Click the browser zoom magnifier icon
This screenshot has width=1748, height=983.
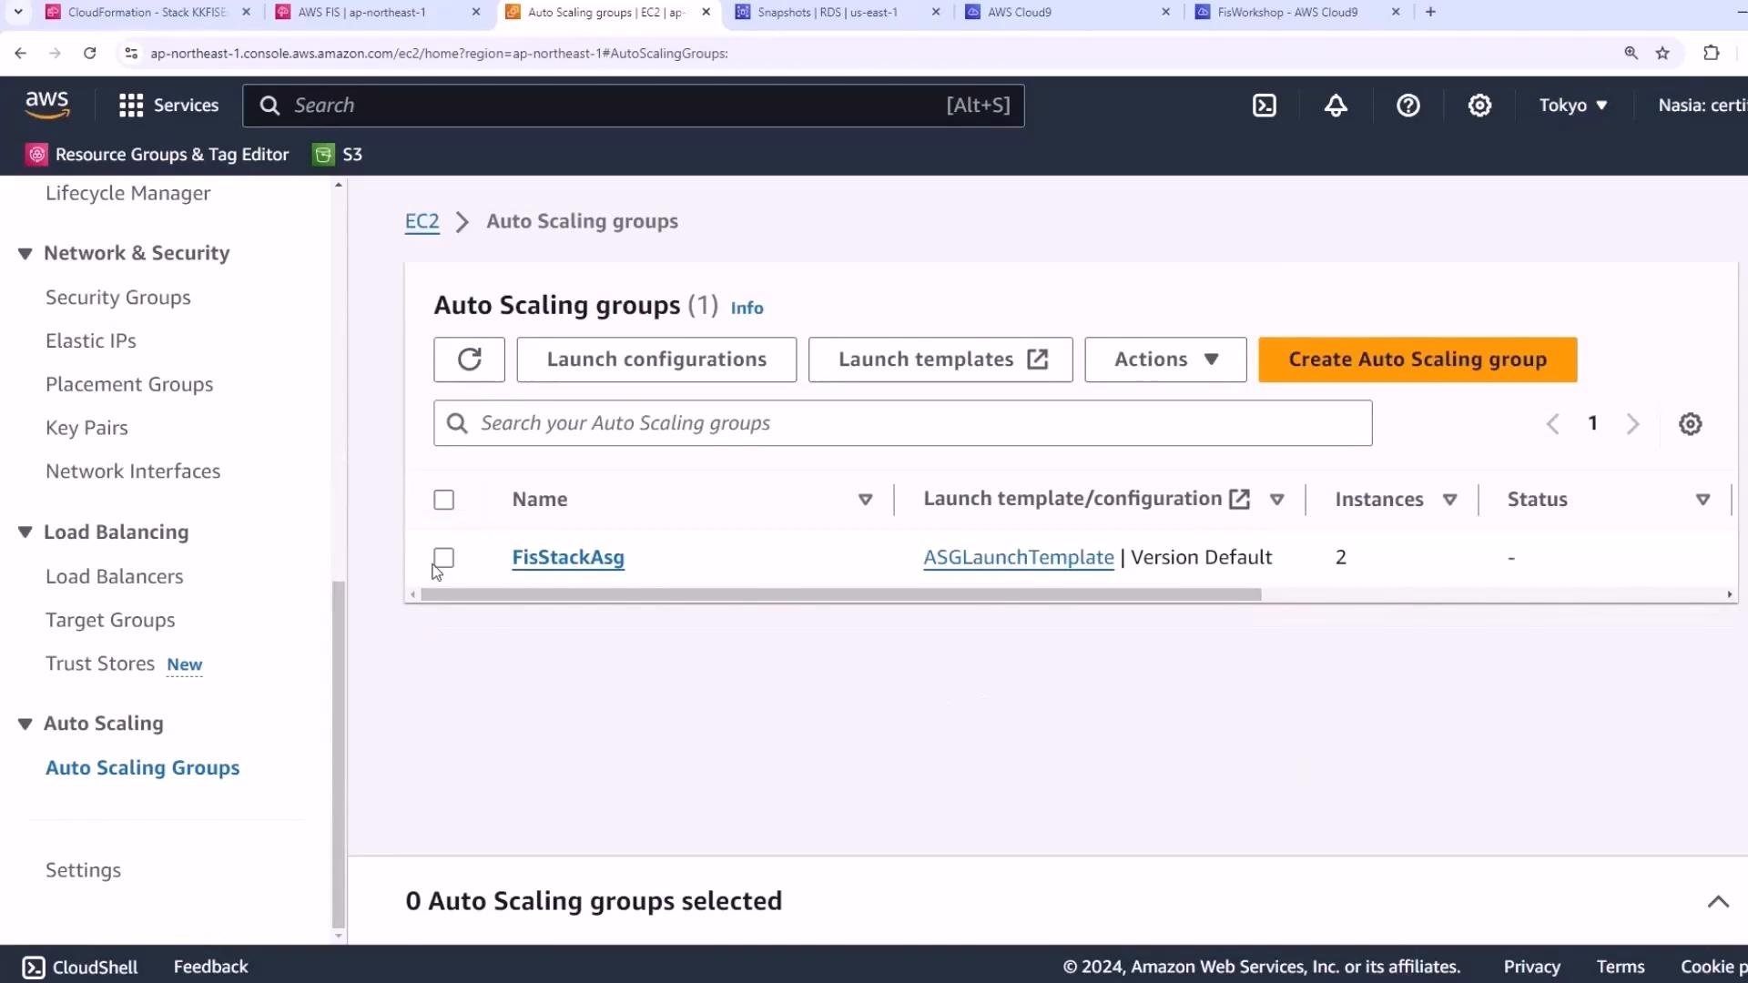coord(1631,54)
